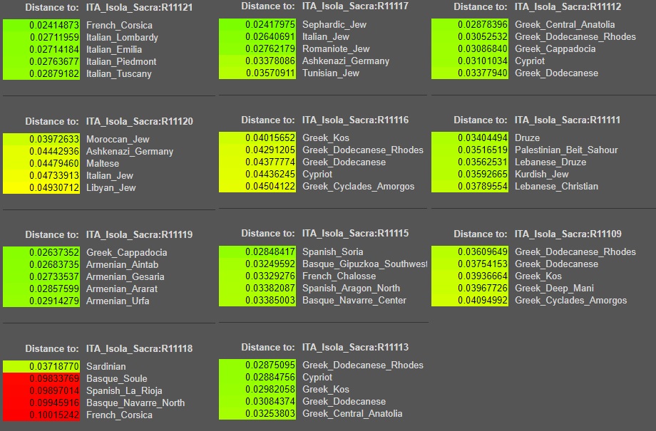656x431 pixels.
Task: Select the Armenian_Urfa row label
Action: point(118,301)
